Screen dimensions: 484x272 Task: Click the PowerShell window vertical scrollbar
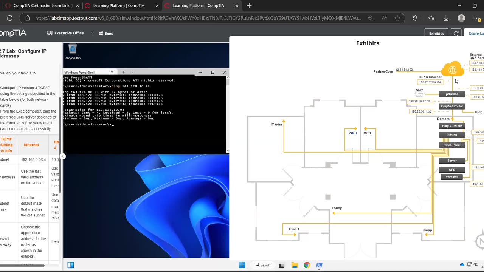[228, 113]
